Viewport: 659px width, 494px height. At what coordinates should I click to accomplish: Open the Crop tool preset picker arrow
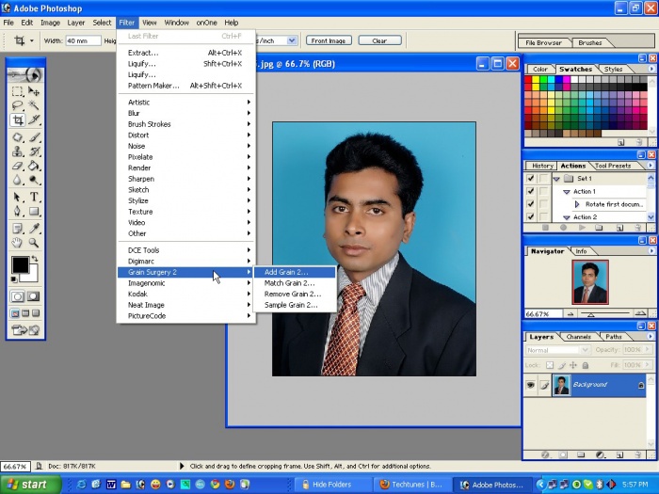tap(31, 40)
